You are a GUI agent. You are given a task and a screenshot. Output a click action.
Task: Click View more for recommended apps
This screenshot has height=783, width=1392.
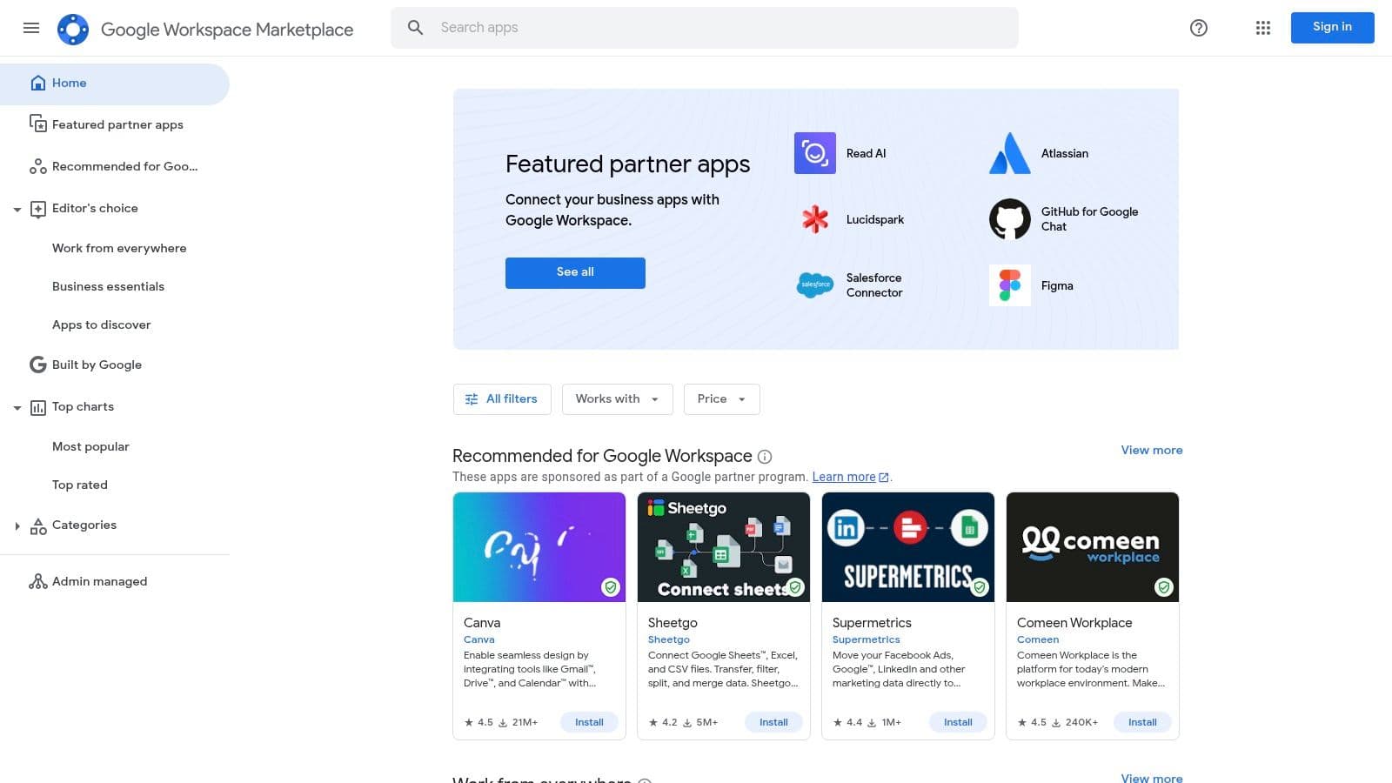tap(1151, 450)
